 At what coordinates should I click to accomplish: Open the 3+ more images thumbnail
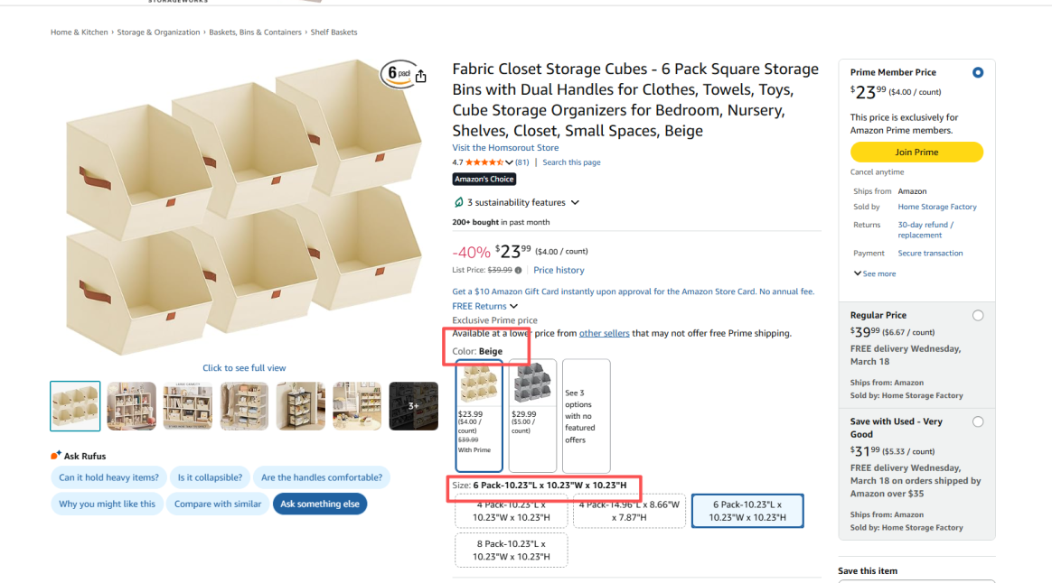coord(413,406)
